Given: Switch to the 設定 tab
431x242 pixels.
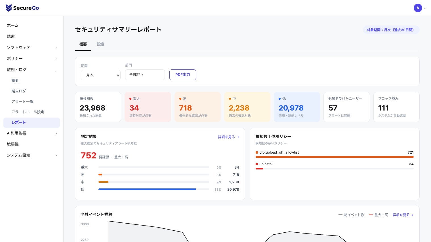Looking at the screenshot, I should click(x=101, y=44).
